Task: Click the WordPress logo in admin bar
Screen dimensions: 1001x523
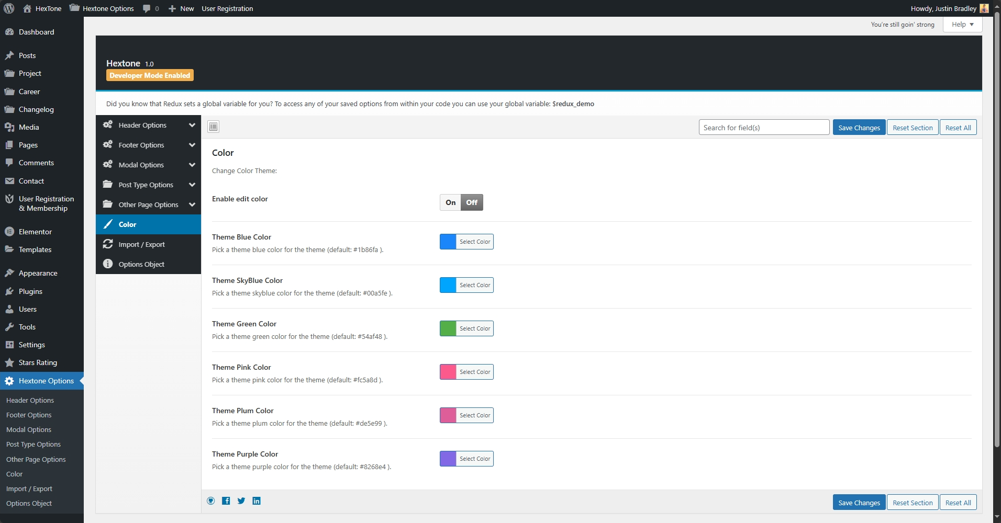Action: point(9,8)
